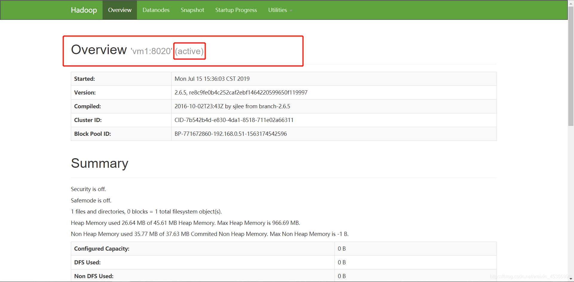
Task: Click the 'Safemode is off.' line
Action: tap(91, 200)
